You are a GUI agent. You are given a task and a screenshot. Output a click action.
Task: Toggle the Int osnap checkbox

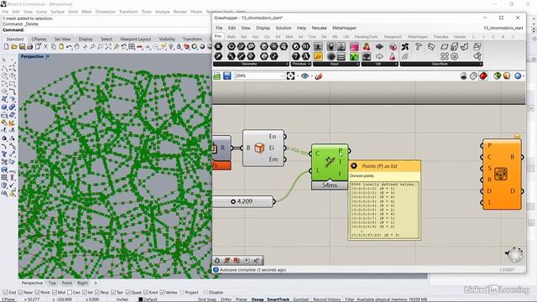85,293
